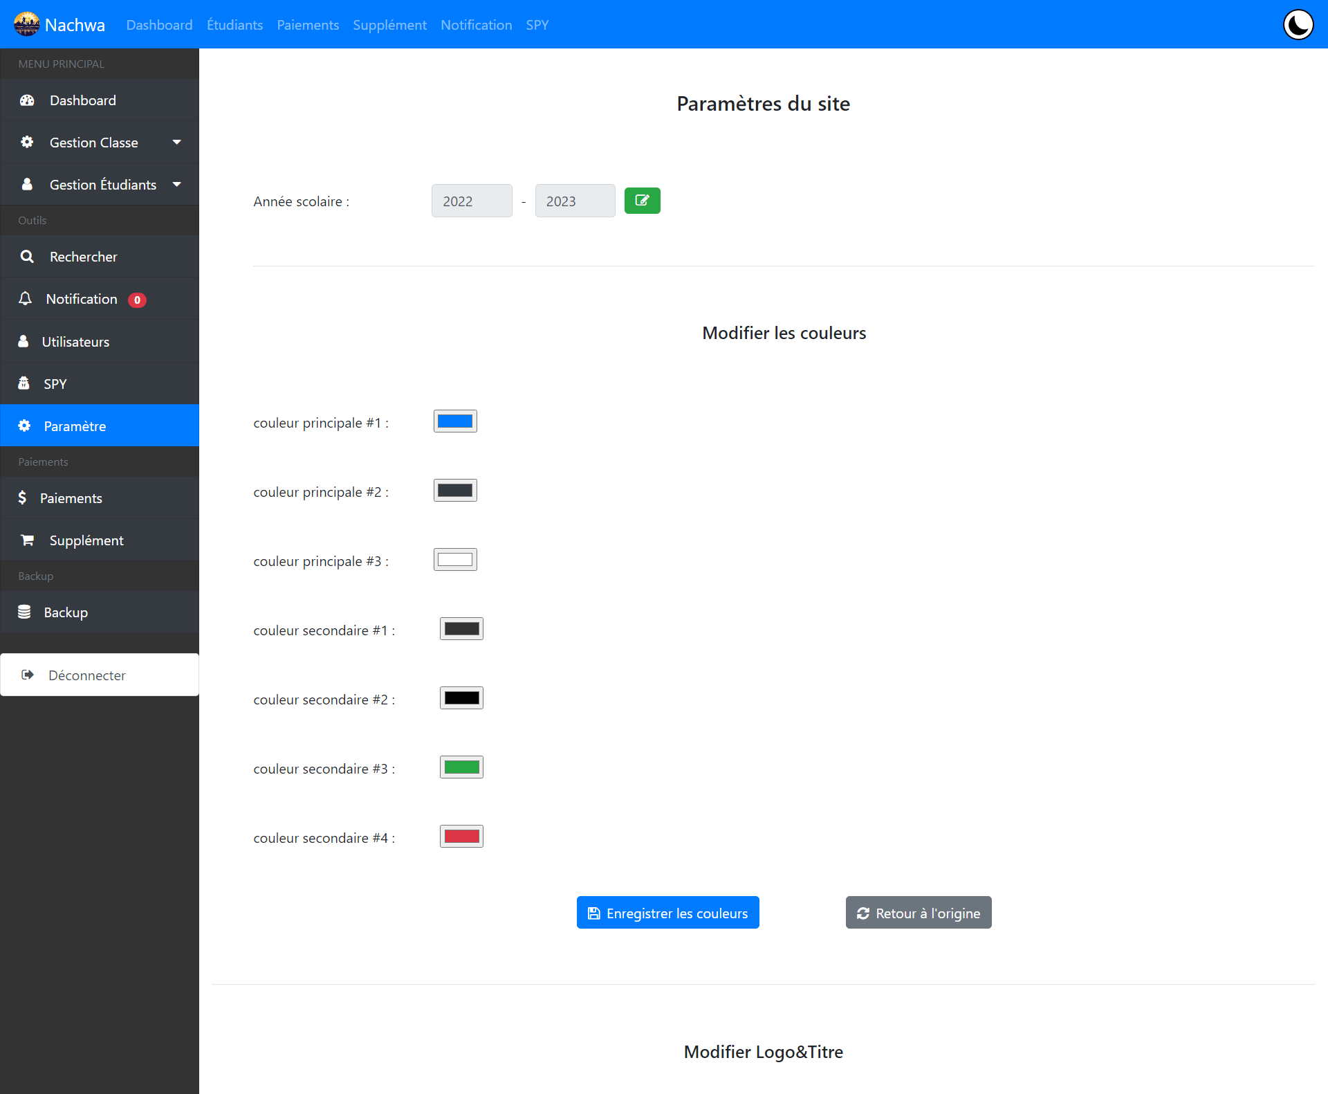Screen dimensions: 1328x1094
Task: Click the Notification bell icon
Action: pos(26,299)
